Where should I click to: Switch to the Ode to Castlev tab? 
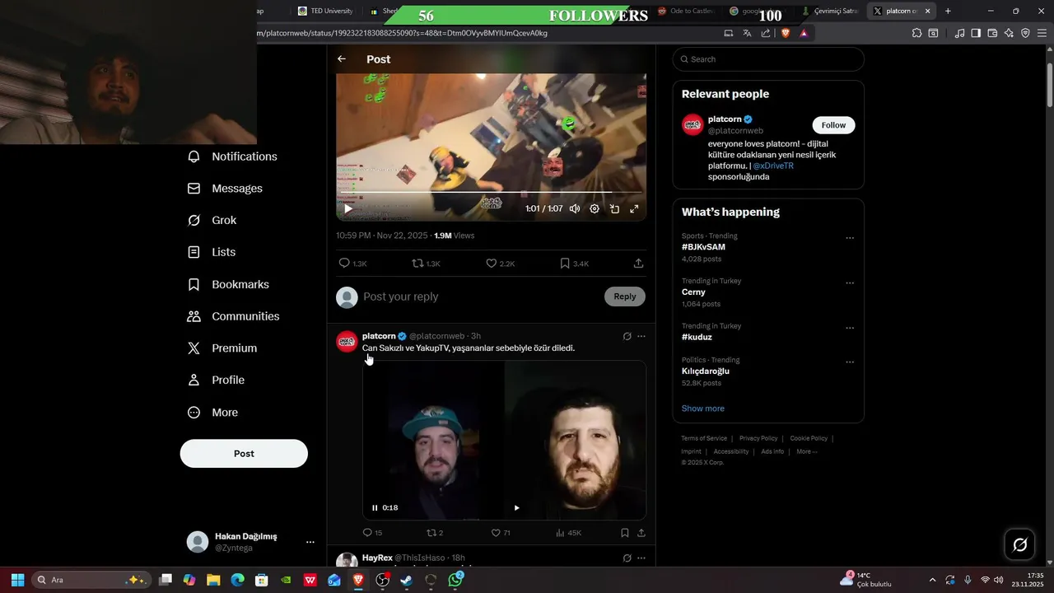pyautogui.click(x=685, y=11)
